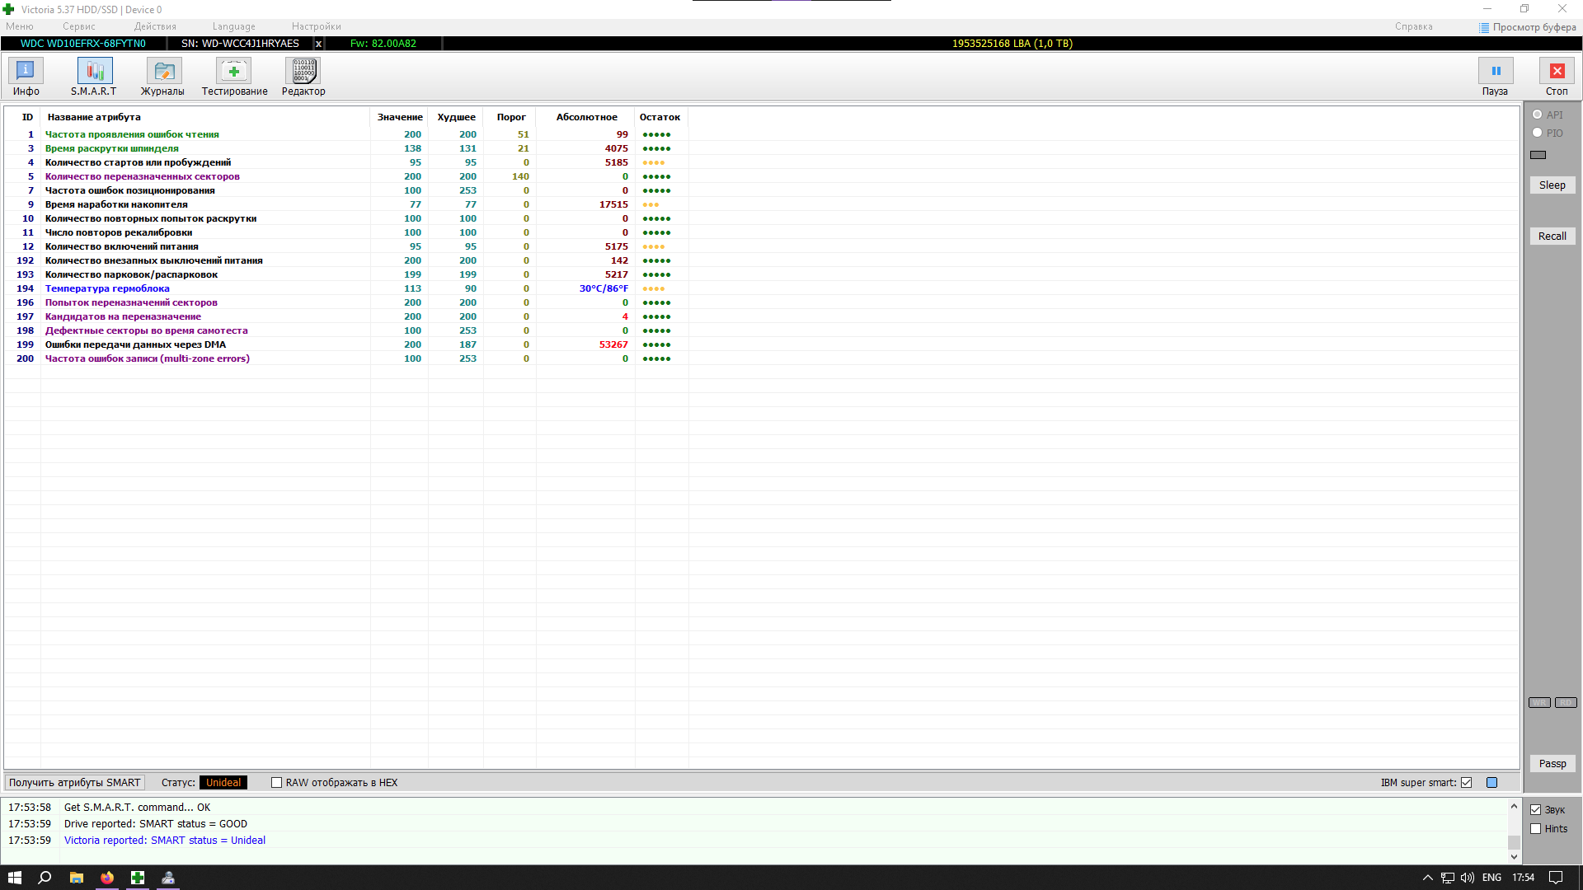The image size is (1583, 890).
Task: Click Получить атрибуты SMART button
Action: pyautogui.click(x=74, y=783)
